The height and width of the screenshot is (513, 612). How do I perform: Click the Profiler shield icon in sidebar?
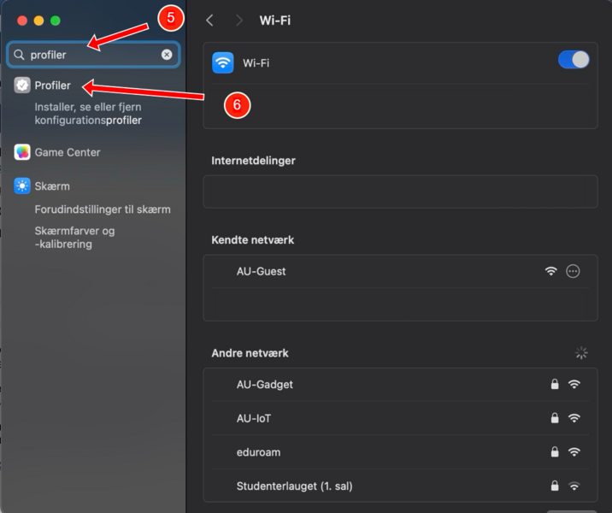click(x=22, y=85)
